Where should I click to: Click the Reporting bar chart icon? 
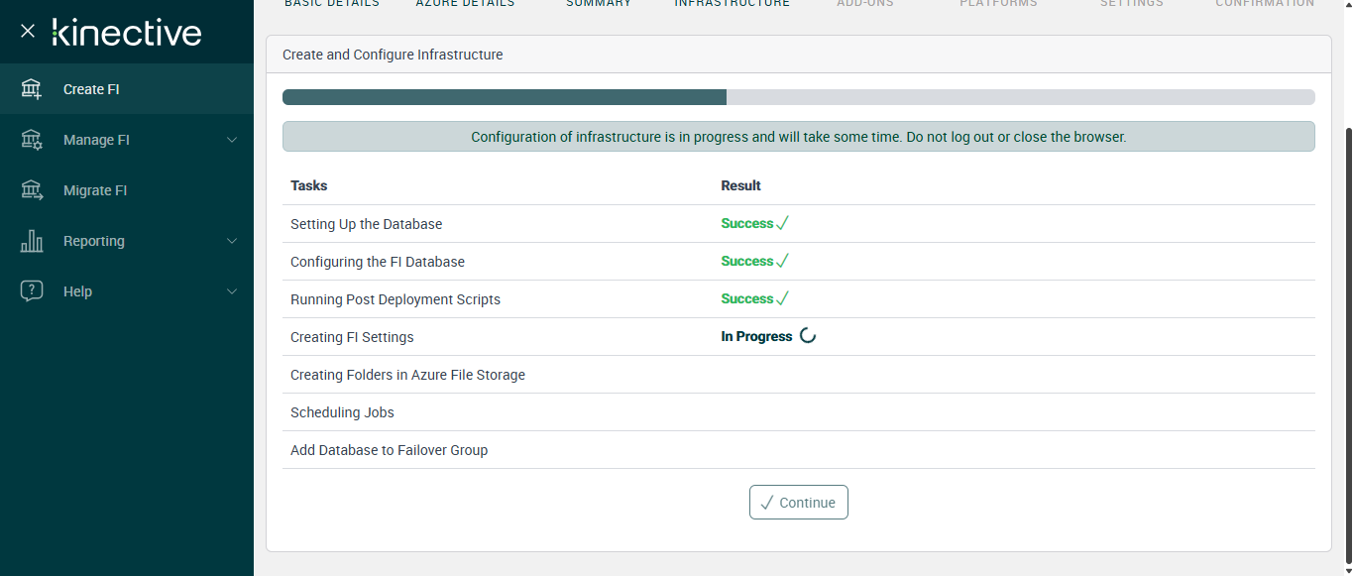pos(32,241)
